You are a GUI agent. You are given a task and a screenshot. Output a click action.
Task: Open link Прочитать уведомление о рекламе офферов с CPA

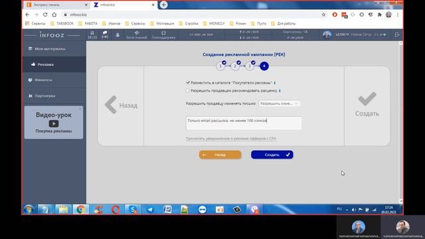coord(231,139)
